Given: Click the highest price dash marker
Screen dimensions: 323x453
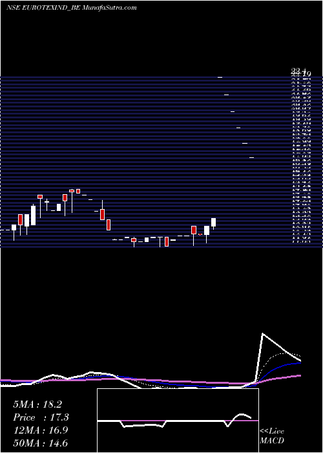Looking at the screenshot, I should click(x=220, y=77).
